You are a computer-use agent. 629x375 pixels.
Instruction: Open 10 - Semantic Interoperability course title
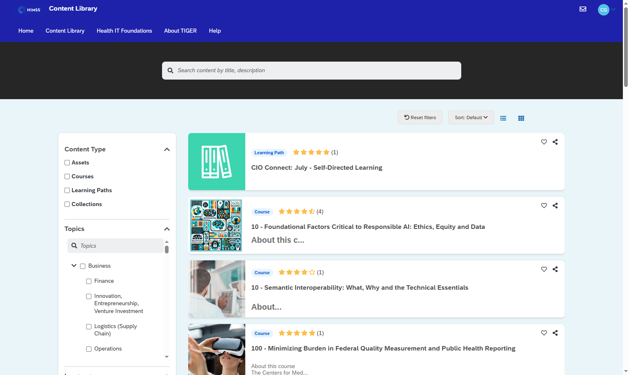click(360, 288)
